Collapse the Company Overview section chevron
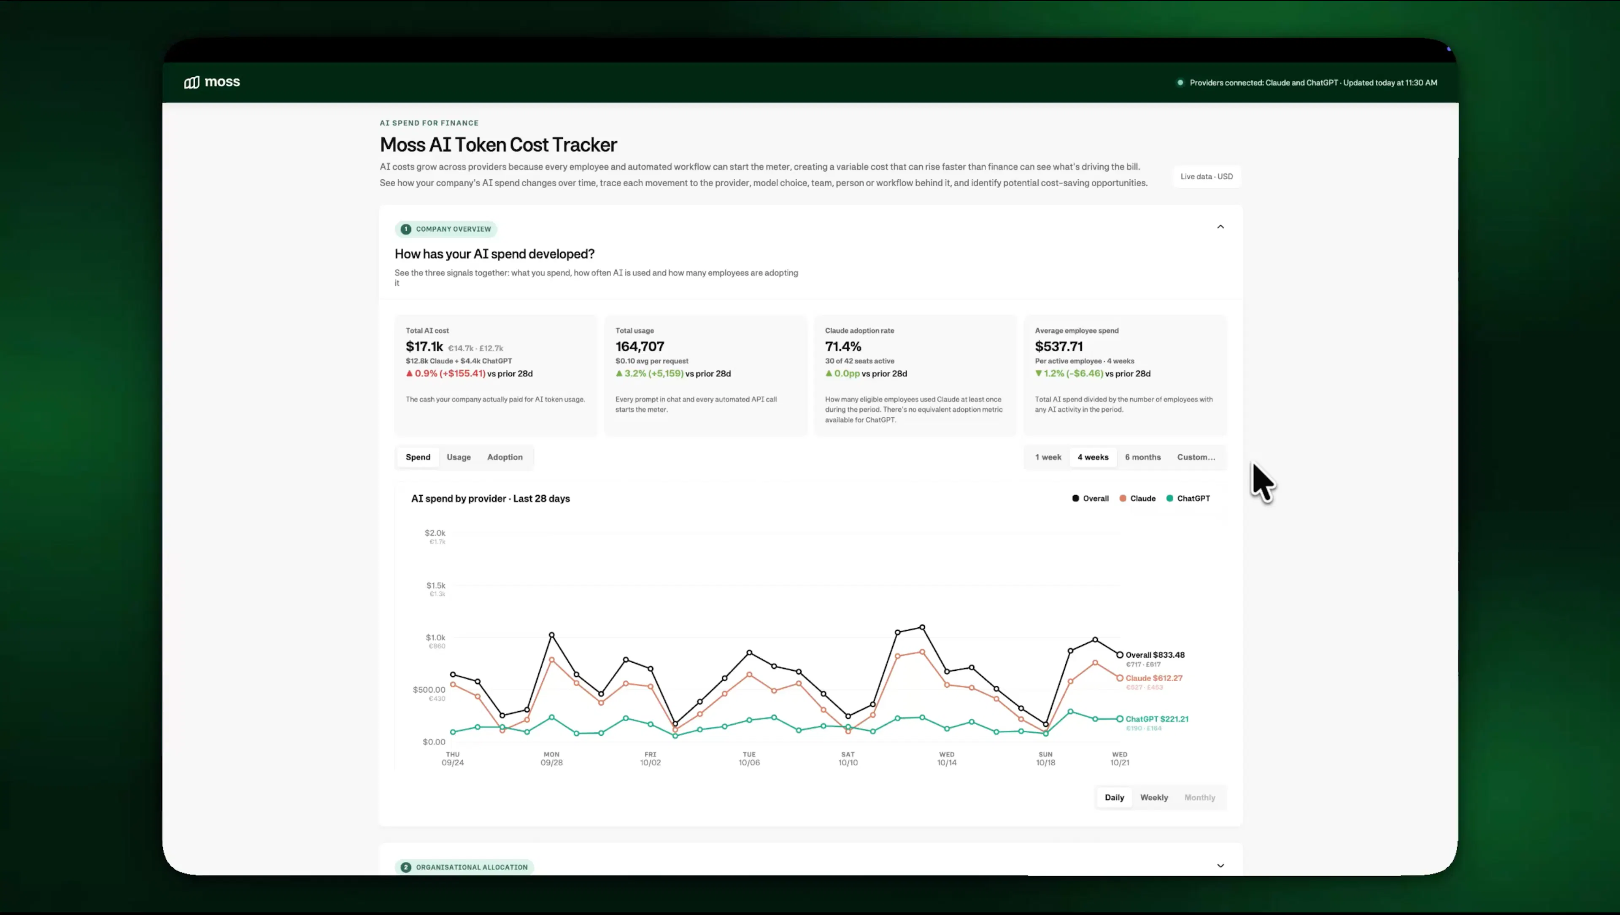Image resolution: width=1620 pixels, height=915 pixels. 1220,227
